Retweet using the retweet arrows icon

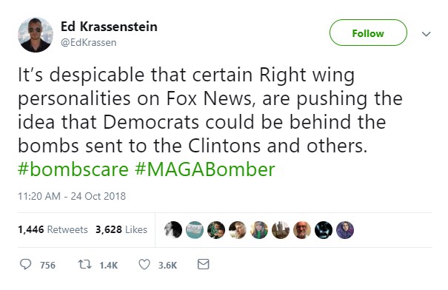click(85, 264)
